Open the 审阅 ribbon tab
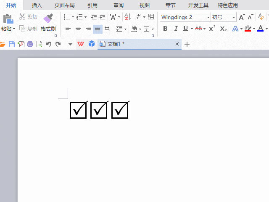Screen dimensions: 269x202 [x=119, y=5]
